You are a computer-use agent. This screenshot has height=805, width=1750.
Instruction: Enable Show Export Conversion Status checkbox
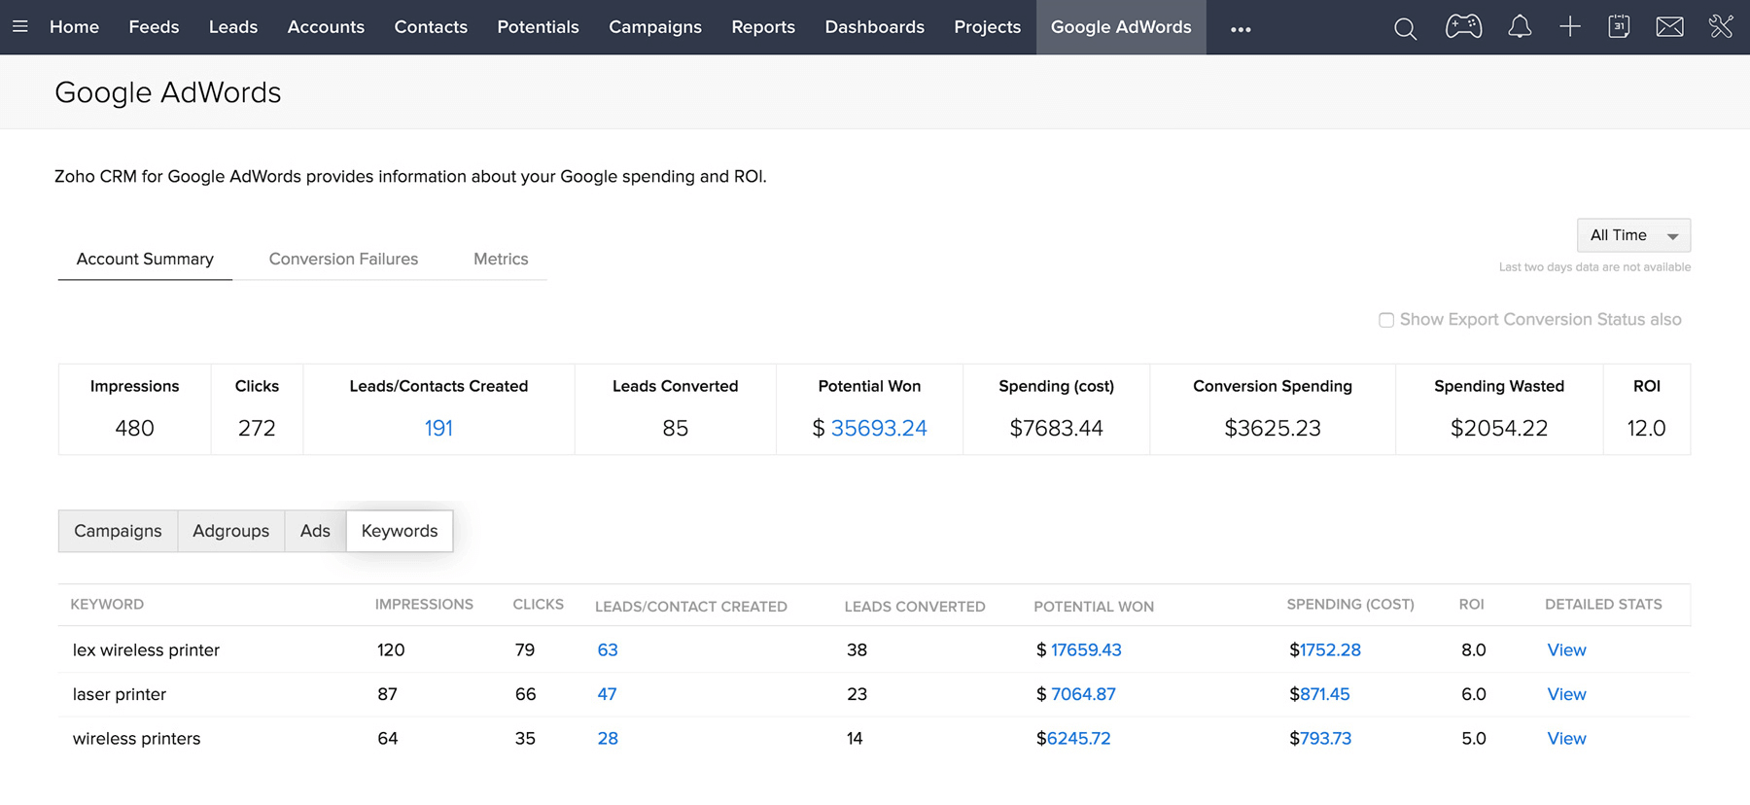[x=1386, y=320]
